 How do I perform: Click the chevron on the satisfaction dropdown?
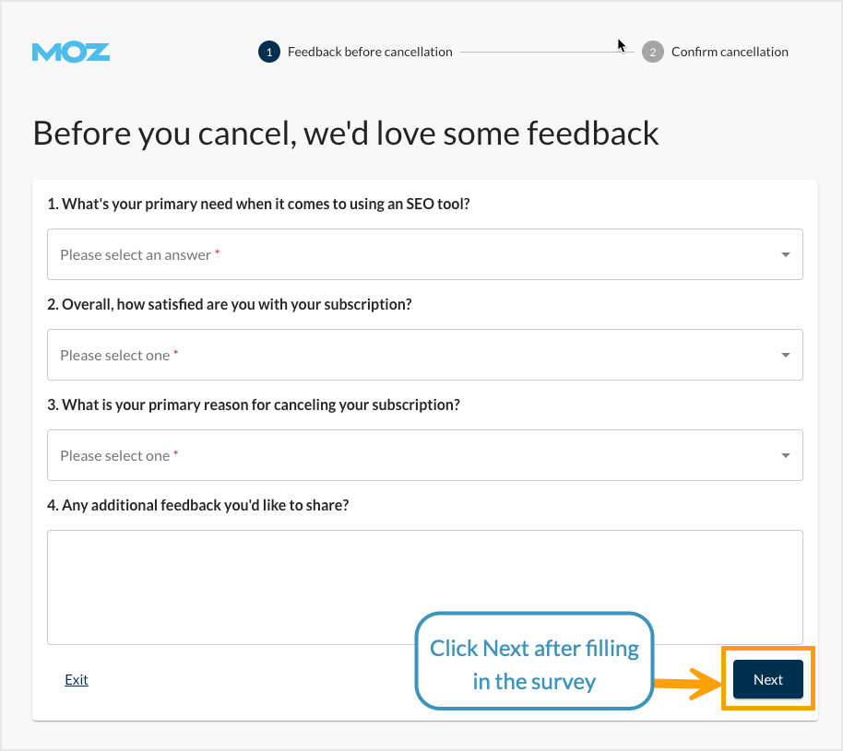[x=785, y=355]
